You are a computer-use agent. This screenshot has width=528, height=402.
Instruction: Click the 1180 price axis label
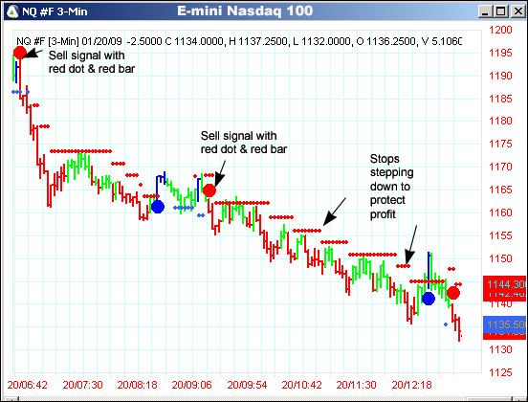500,121
